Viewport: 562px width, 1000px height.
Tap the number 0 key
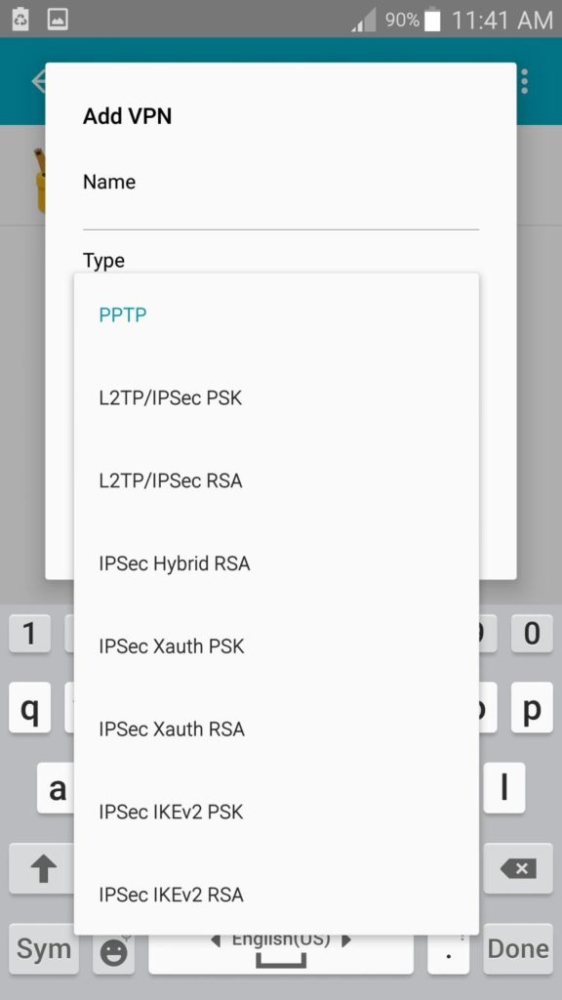532,633
